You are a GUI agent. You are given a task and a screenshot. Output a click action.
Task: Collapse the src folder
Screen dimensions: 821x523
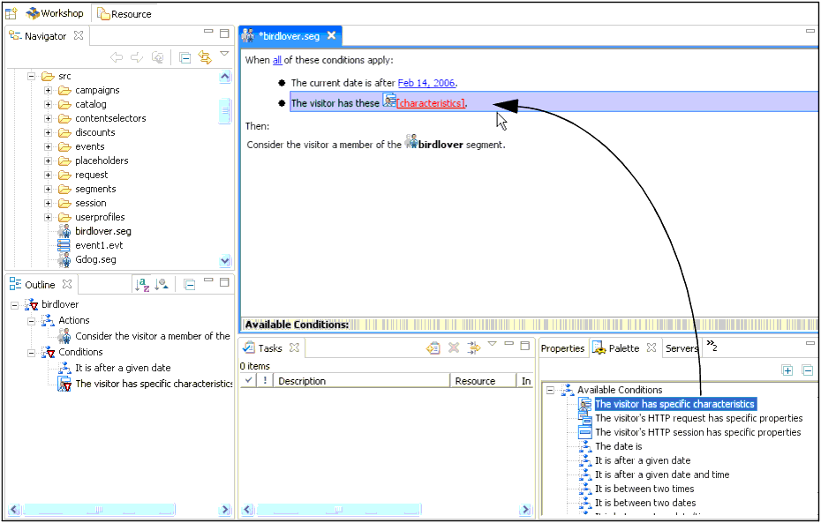pos(32,77)
